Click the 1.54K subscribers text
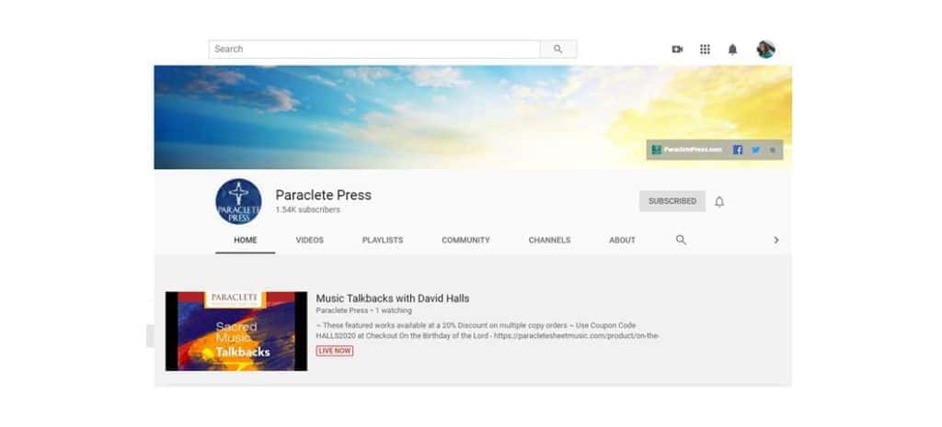 [x=307, y=210]
